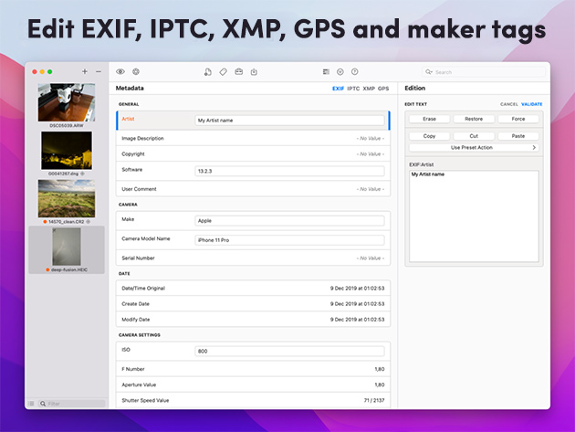
Task: Click the Cut button
Action: click(x=474, y=136)
